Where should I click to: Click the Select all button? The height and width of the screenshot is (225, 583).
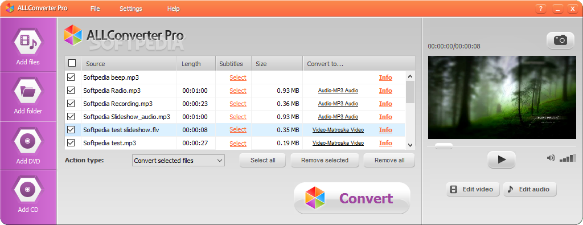coord(263,160)
